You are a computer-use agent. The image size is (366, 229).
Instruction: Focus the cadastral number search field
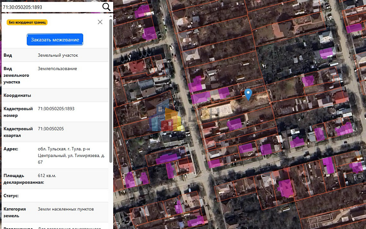coord(51,7)
